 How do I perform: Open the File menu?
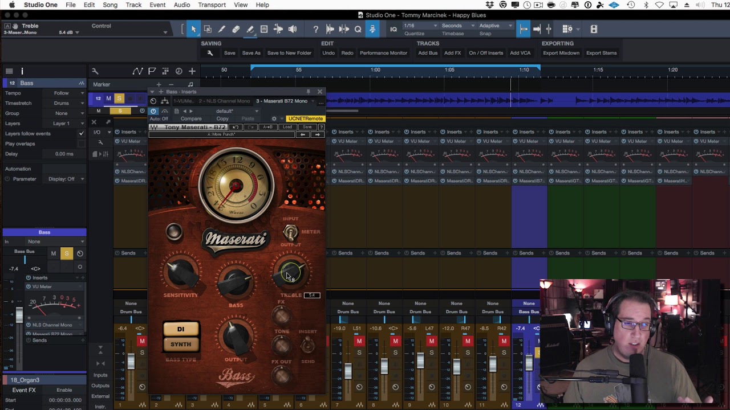(71, 5)
